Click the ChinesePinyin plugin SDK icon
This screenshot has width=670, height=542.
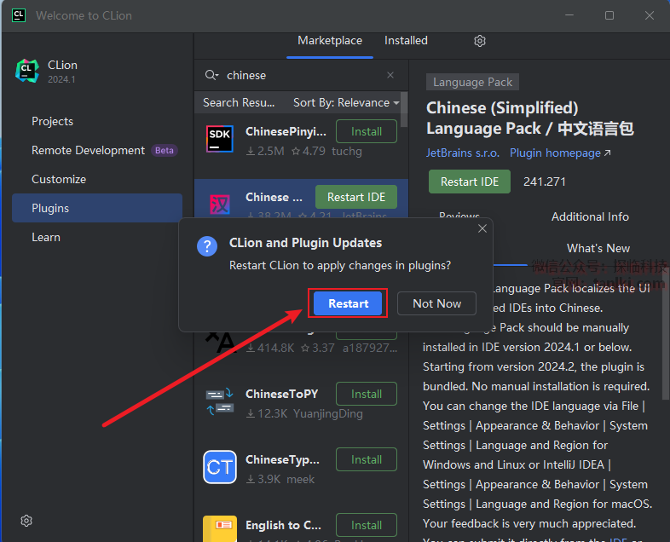220,139
